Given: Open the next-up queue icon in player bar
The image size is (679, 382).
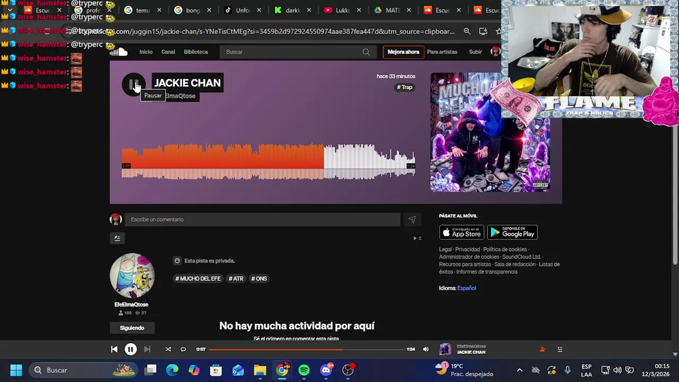Looking at the screenshot, I should coord(560,349).
